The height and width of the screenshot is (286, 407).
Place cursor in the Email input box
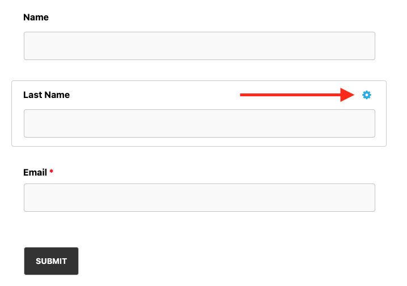click(199, 198)
